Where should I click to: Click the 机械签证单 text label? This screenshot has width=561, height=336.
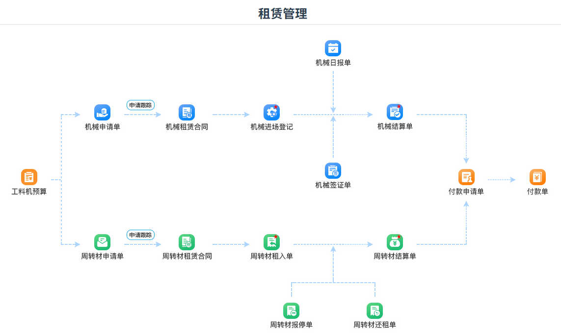(333, 185)
